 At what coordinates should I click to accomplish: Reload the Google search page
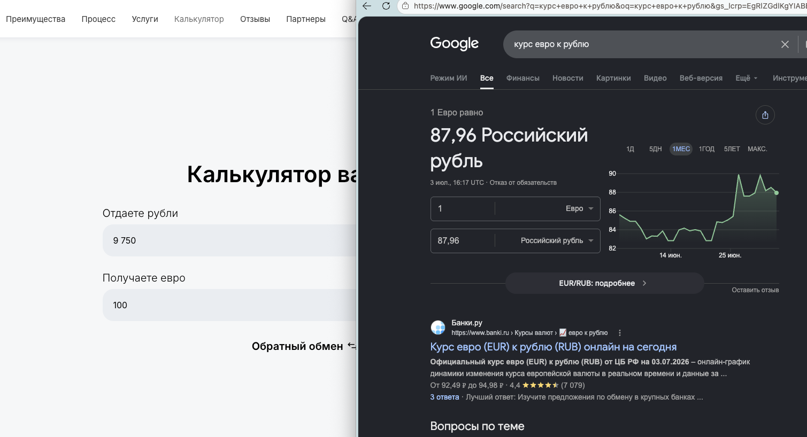coord(386,6)
